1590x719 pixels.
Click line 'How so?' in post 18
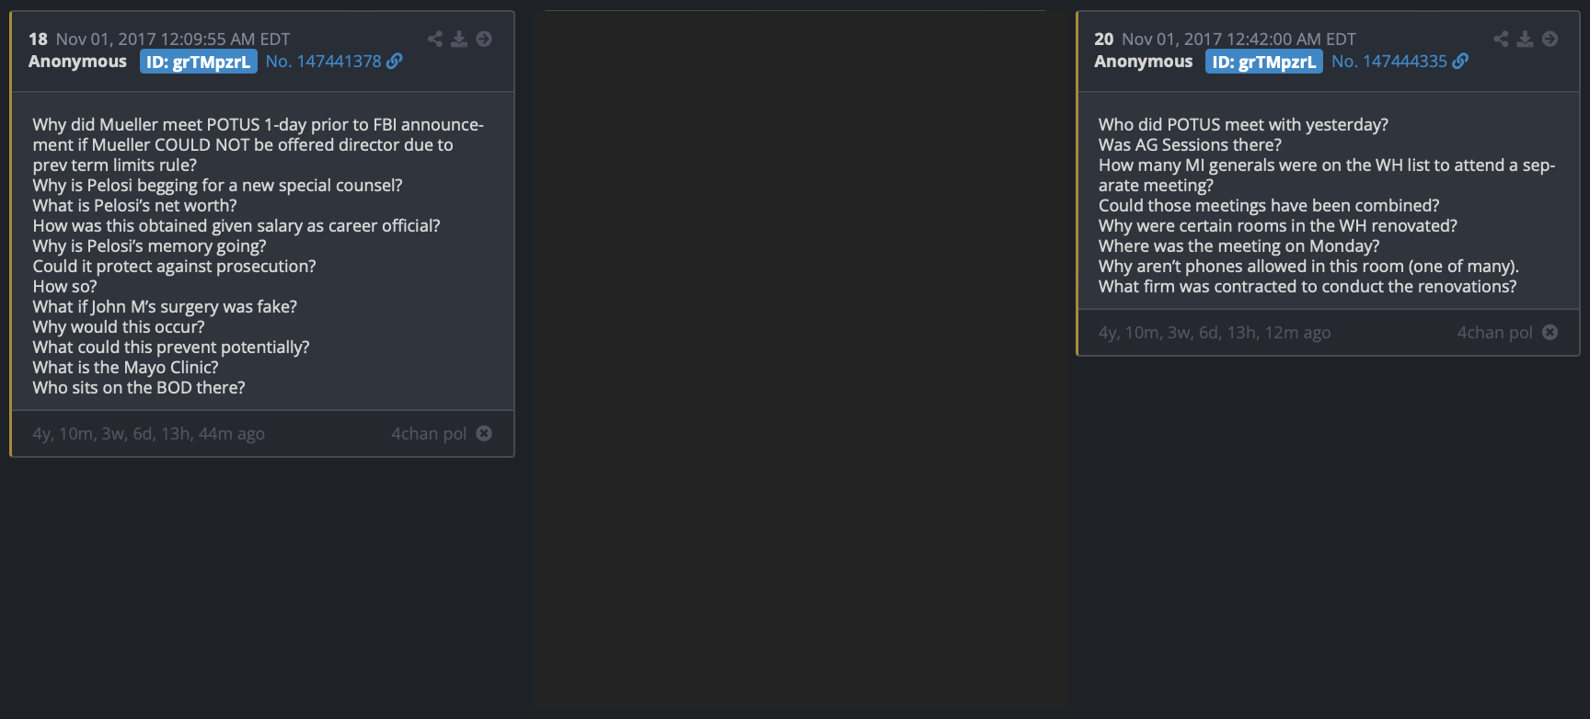pos(65,286)
